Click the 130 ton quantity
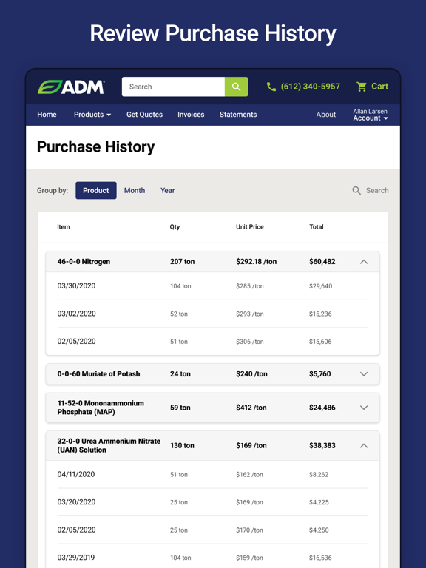The height and width of the screenshot is (568, 426). click(x=182, y=445)
